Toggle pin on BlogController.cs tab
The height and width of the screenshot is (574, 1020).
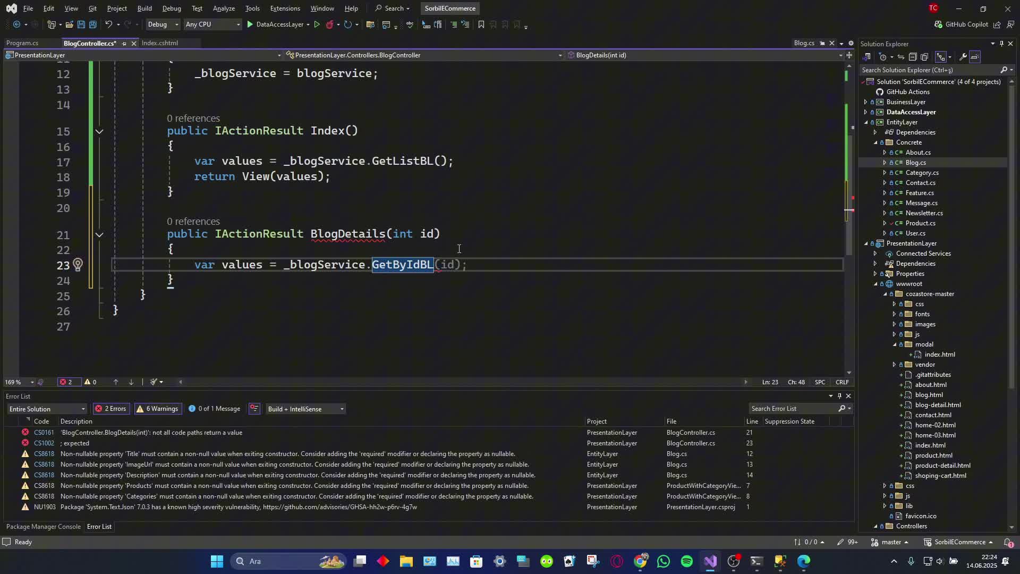click(124, 44)
